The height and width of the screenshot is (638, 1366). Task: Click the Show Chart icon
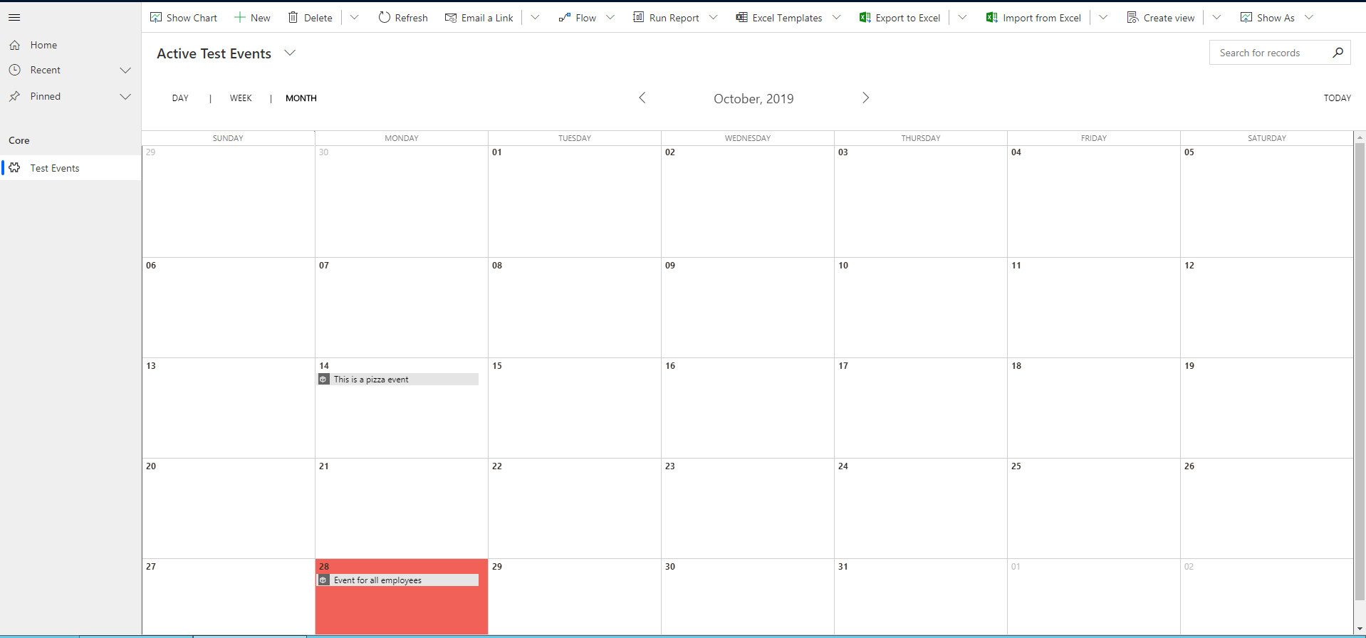pyautogui.click(x=156, y=17)
